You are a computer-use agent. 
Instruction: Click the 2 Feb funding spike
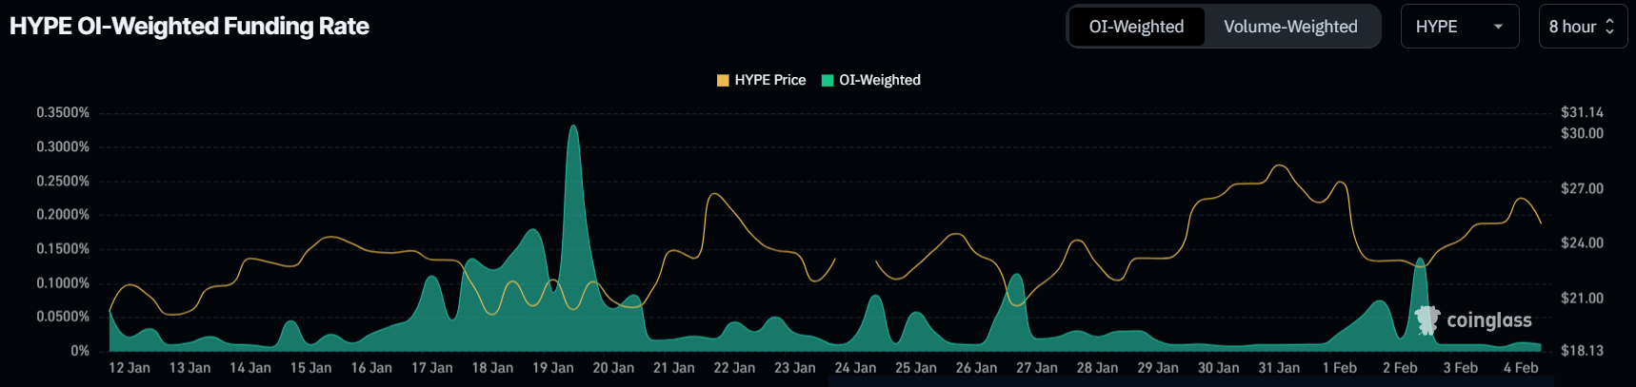pos(1420,260)
